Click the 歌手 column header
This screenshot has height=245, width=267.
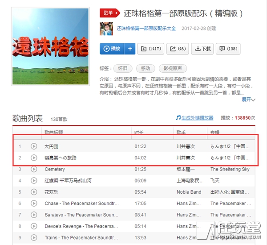pyautogui.click(x=181, y=132)
